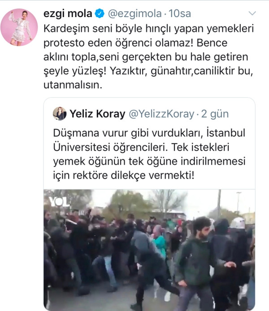Visit the @ezgimola handle
This screenshot has height=311, width=269.
pyautogui.click(x=134, y=13)
